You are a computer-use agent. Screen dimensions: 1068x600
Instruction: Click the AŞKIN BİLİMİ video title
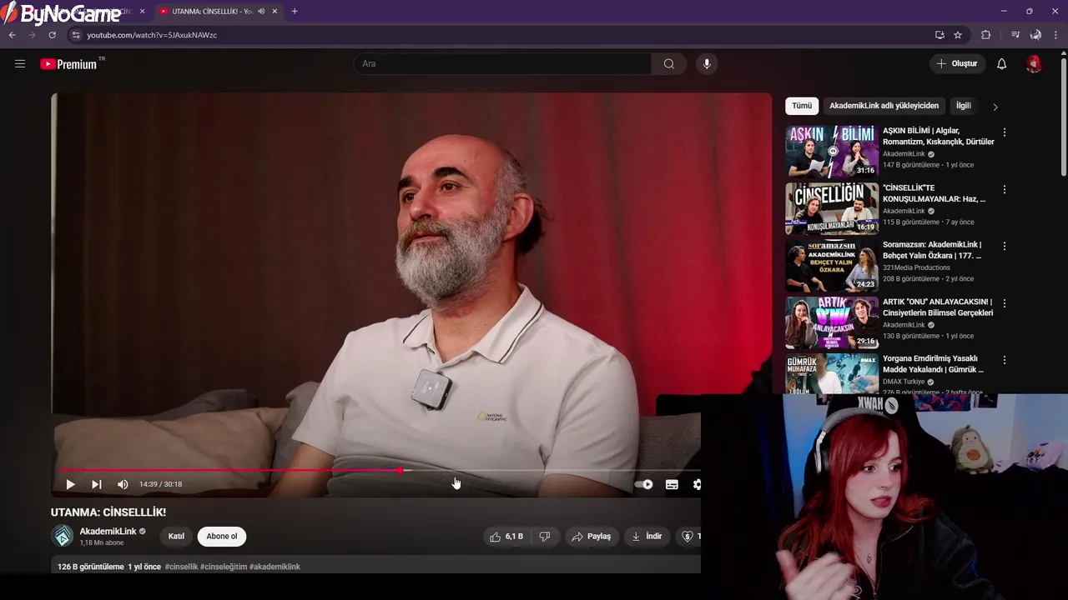(x=938, y=137)
